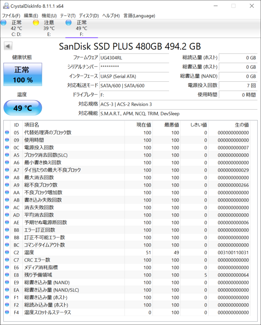Click the 現在値 column header
The width and height of the screenshot is (261, 325).
(139, 125)
